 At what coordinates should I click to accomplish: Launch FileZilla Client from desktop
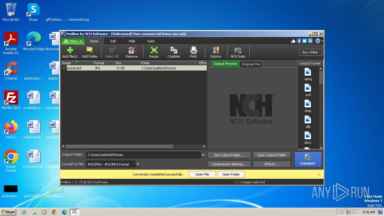tap(11, 100)
